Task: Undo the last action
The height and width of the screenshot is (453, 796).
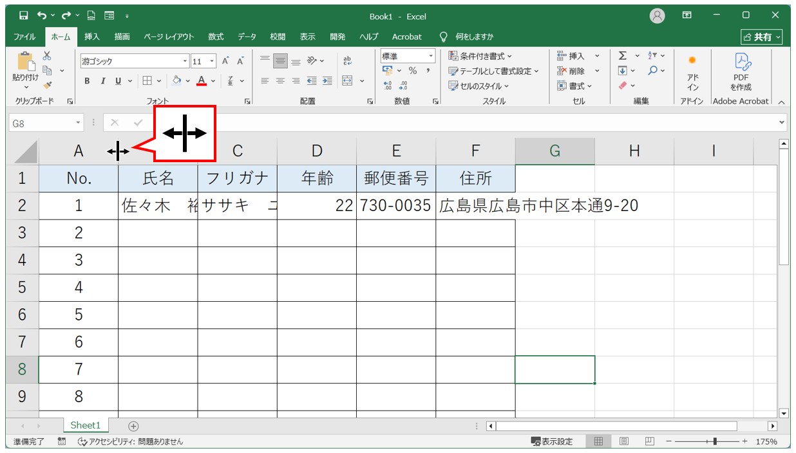Action: point(42,15)
